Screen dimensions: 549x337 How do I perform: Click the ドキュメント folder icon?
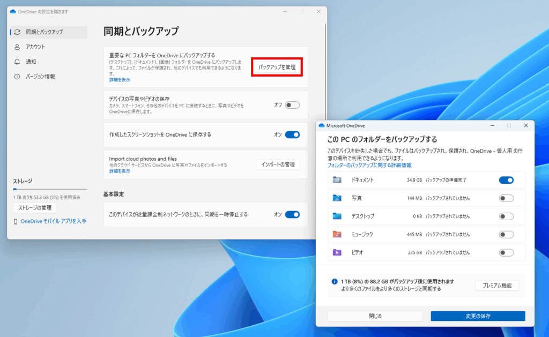337,180
